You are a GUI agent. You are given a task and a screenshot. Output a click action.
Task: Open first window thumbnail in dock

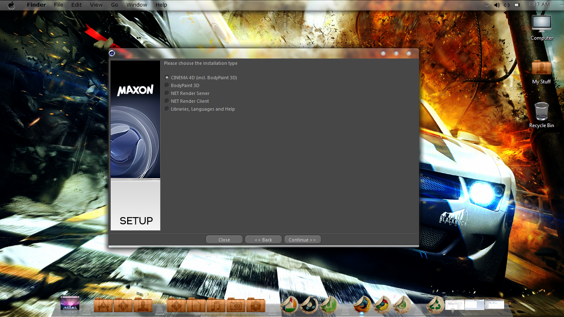455,305
